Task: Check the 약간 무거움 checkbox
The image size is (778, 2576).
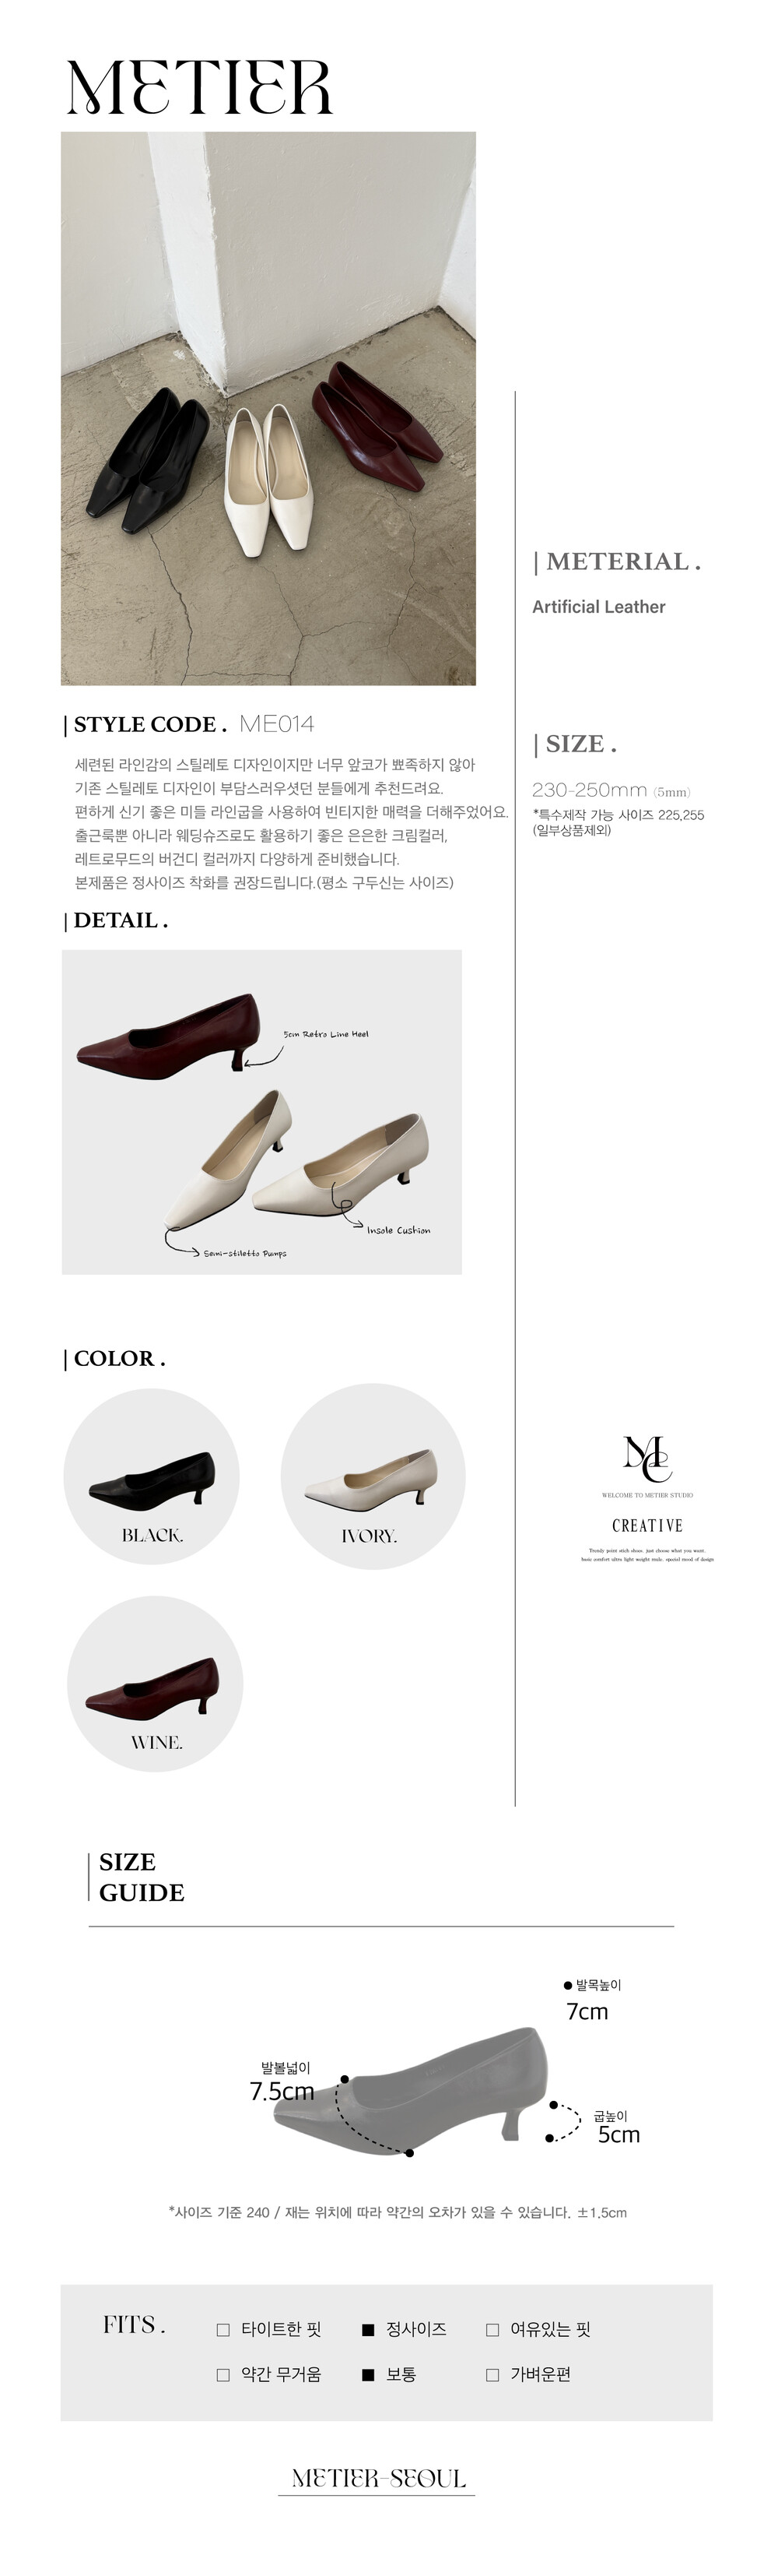Action: click(223, 2375)
